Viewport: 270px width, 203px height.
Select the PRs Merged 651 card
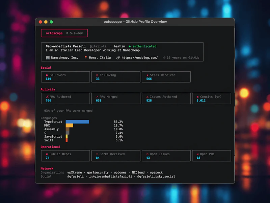[x=116, y=98]
